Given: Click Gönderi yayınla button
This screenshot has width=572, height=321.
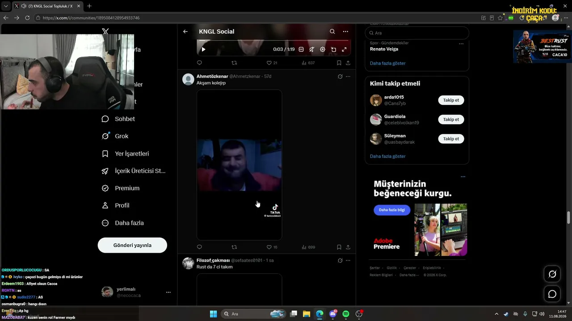Looking at the screenshot, I should (132, 245).
